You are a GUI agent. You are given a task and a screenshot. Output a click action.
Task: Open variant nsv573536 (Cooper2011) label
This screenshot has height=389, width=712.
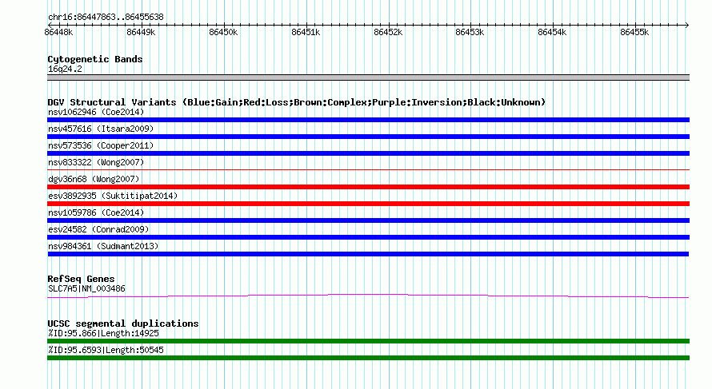click(x=101, y=145)
